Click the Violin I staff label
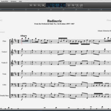Screen dimensions: 111x111 click(x=4, y=52)
